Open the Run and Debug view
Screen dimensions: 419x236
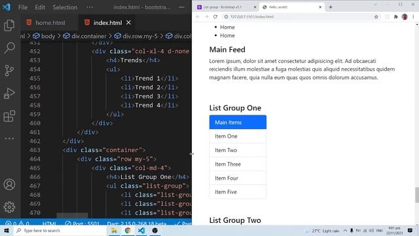point(9,93)
